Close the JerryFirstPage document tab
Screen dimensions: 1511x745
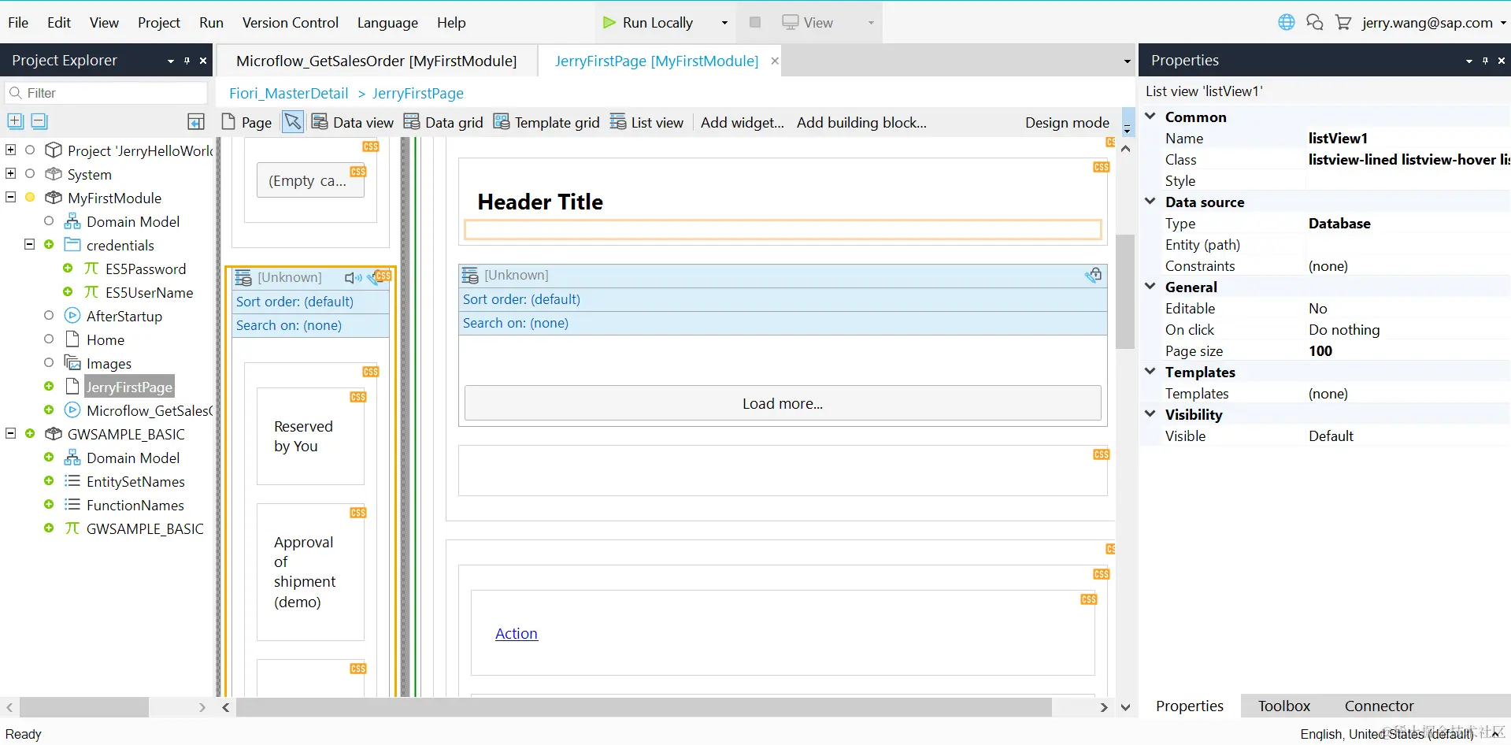pyautogui.click(x=775, y=61)
